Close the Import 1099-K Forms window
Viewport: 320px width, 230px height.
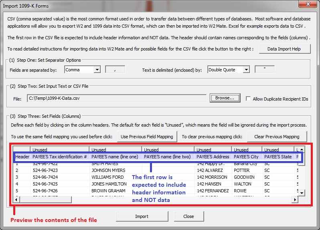[308, 4]
